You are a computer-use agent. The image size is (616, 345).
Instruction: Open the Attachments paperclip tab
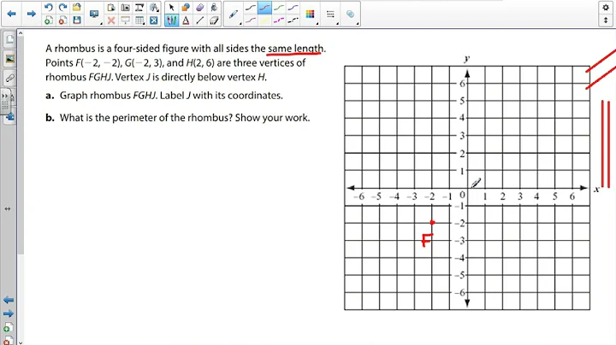pos(9,78)
